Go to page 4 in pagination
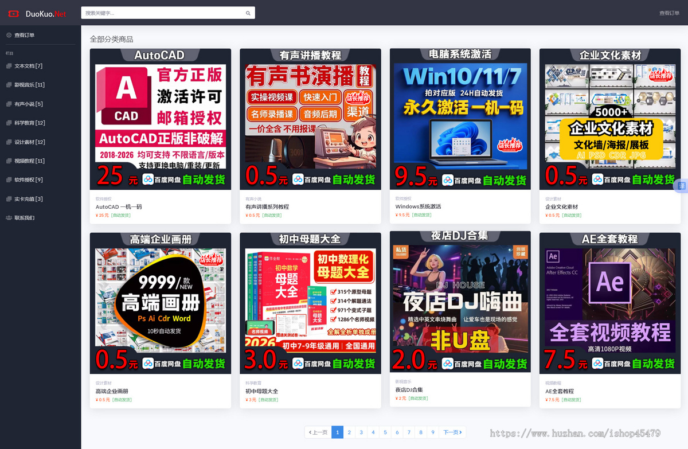This screenshot has height=449, width=688. [373, 432]
